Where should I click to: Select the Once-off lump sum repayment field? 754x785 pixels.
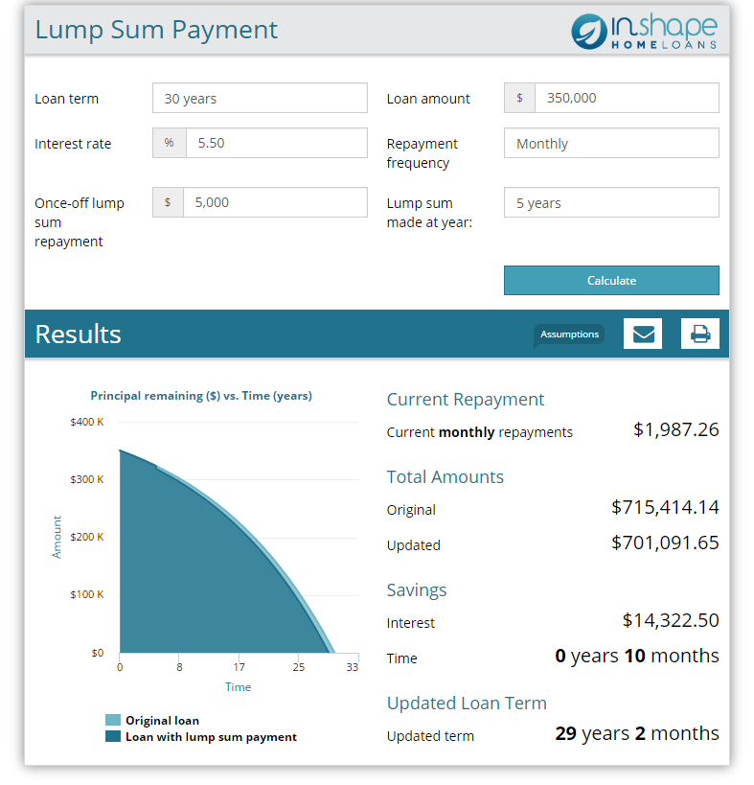pyautogui.click(x=275, y=202)
